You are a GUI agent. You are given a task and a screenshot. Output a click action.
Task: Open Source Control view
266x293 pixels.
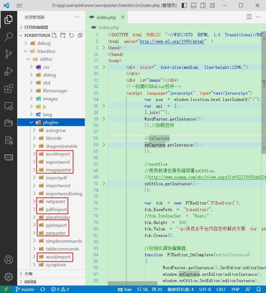9,54
